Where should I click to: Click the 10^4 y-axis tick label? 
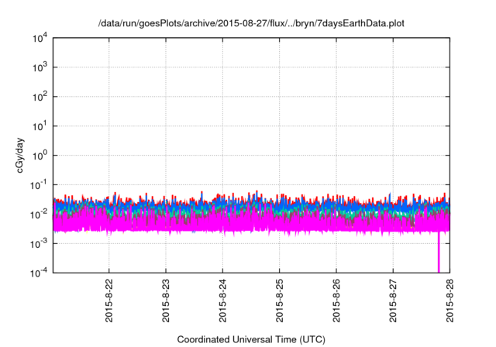coord(40,38)
